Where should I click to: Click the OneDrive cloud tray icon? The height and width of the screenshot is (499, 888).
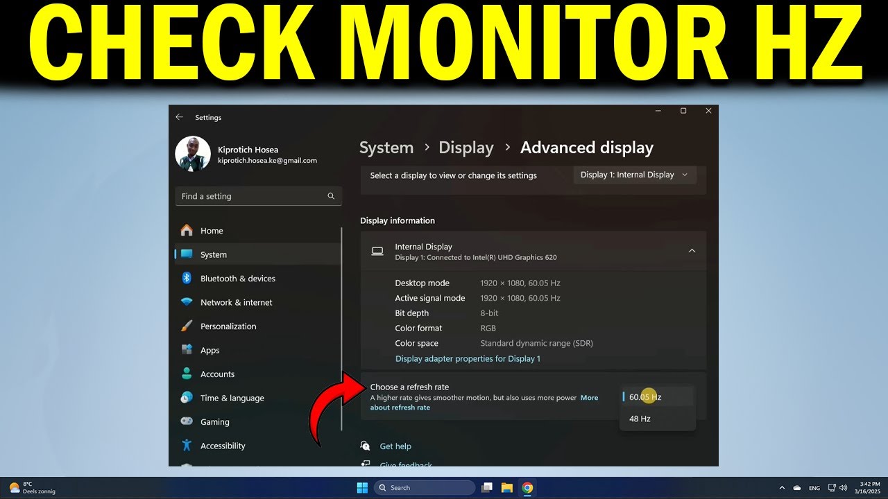pyautogui.click(x=797, y=488)
